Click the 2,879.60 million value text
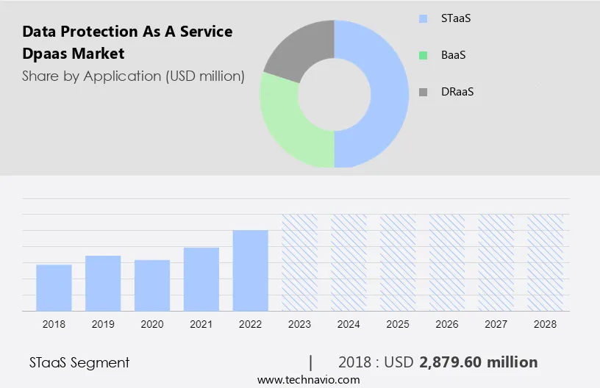600x388 pixels. (x=478, y=362)
